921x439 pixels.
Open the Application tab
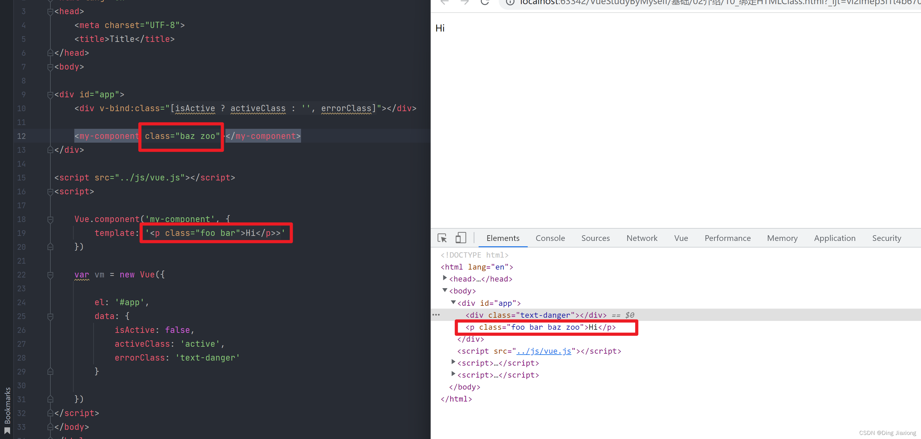[x=834, y=238]
